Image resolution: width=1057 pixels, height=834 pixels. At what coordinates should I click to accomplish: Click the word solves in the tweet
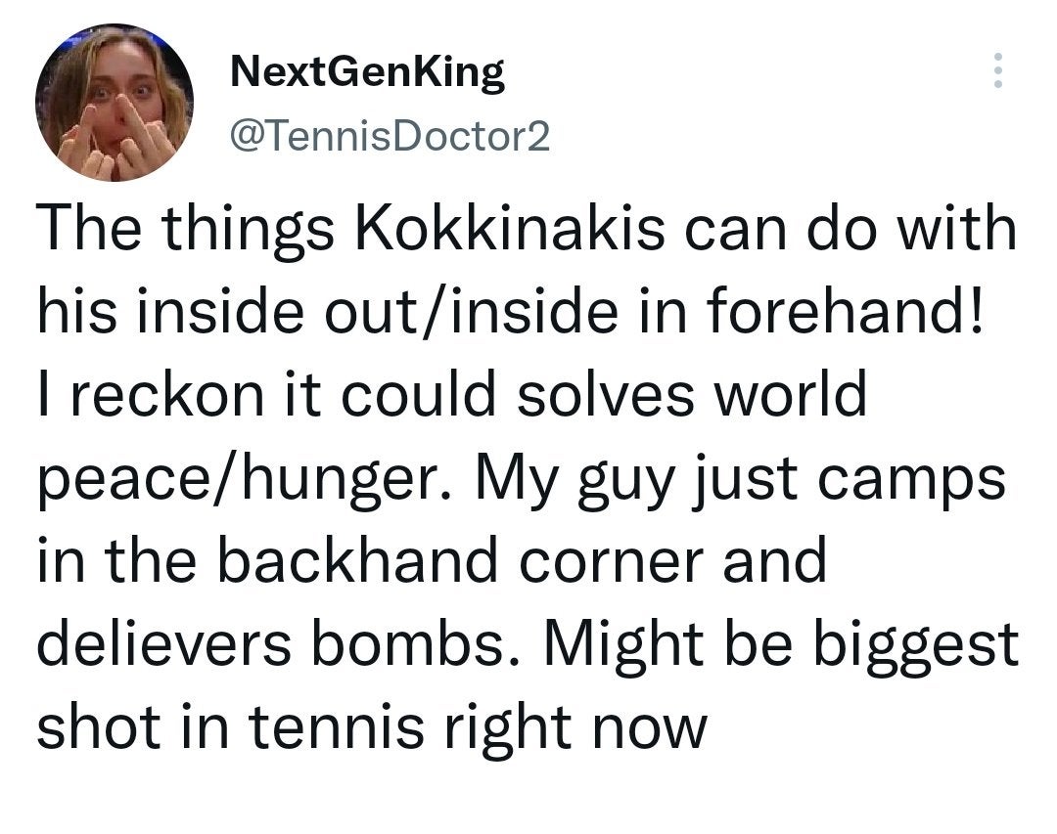tap(606, 395)
